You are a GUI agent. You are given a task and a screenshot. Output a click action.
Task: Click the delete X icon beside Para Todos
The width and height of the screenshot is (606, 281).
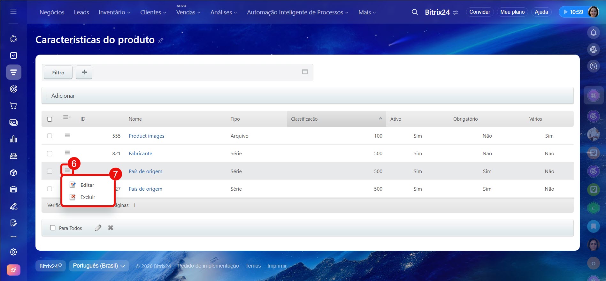tap(111, 228)
